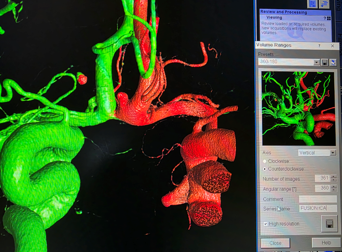The image size is (342, 252).
Task: Click the Close button in Volume Ranges
Action: [x=275, y=243]
